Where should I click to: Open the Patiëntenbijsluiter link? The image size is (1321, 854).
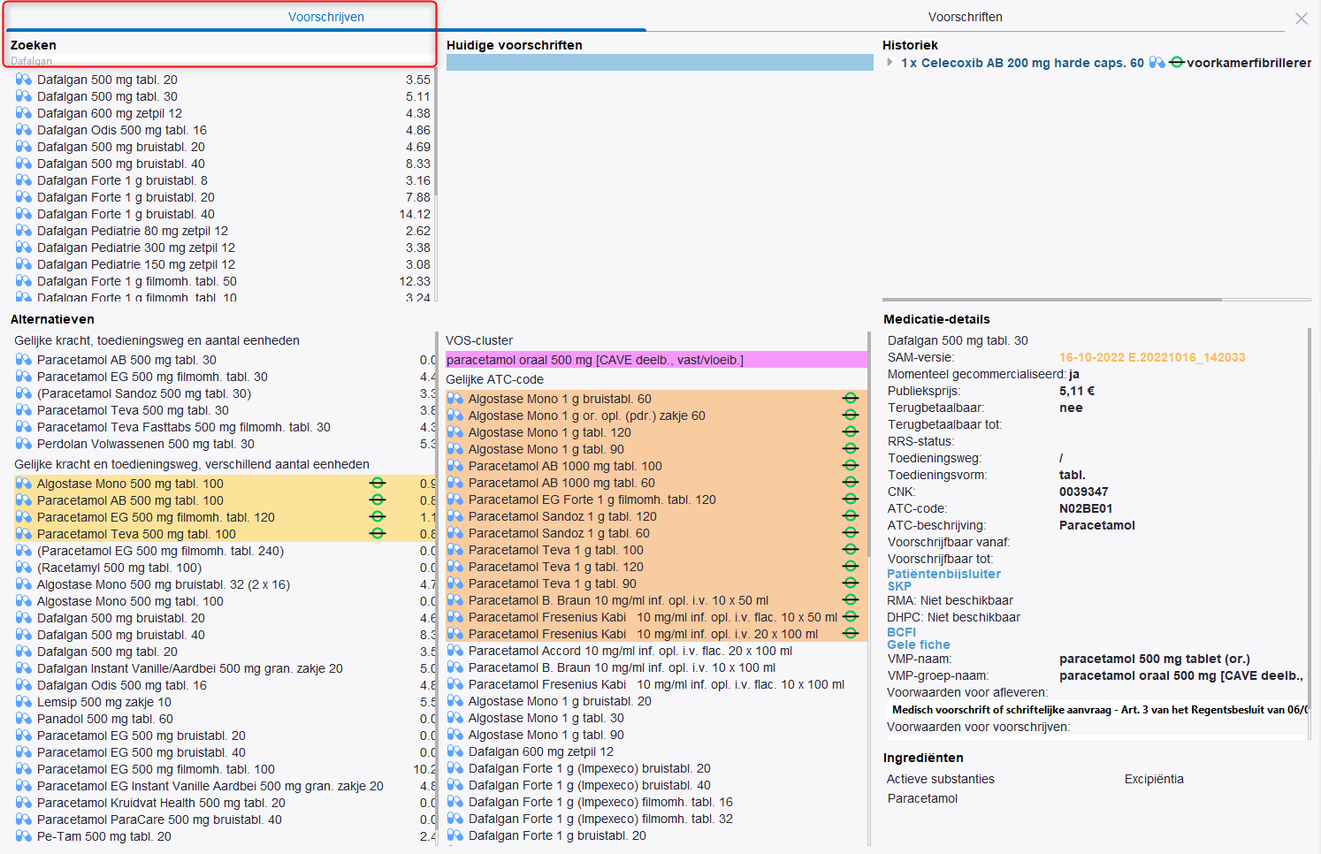point(943,574)
